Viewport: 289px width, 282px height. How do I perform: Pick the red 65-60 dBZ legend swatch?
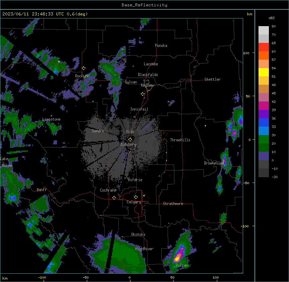coord(264,47)
